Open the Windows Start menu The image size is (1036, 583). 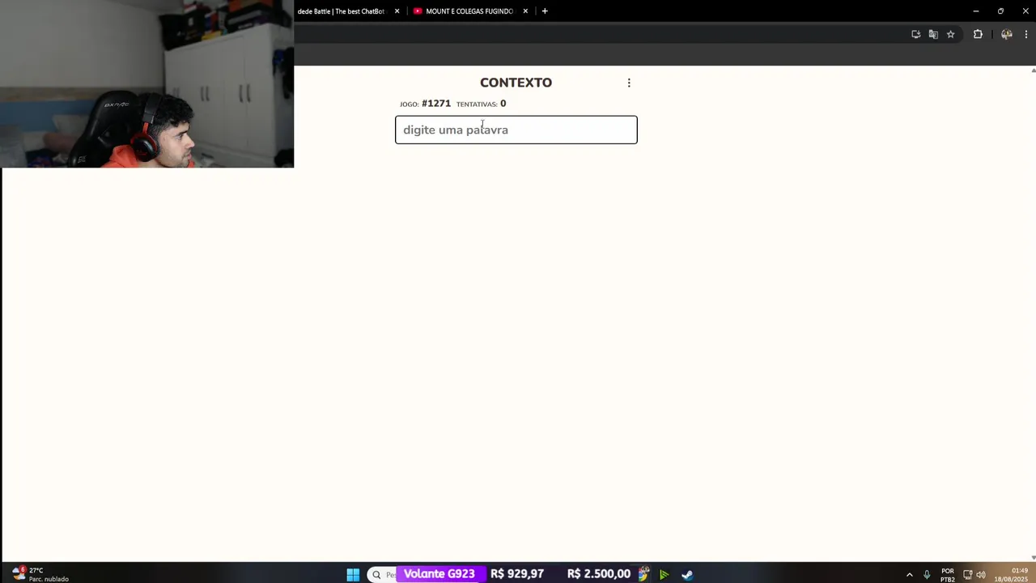(353, 574)
